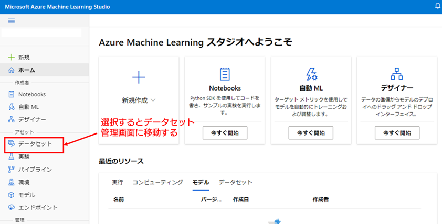The width and height of the screenshot is (442, 224).
Task: Click the green plus icon beside 新規
Action: (x=11, y=58)
